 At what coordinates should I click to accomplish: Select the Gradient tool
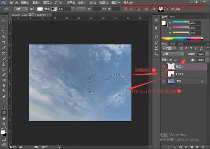[x=4, y=80]
